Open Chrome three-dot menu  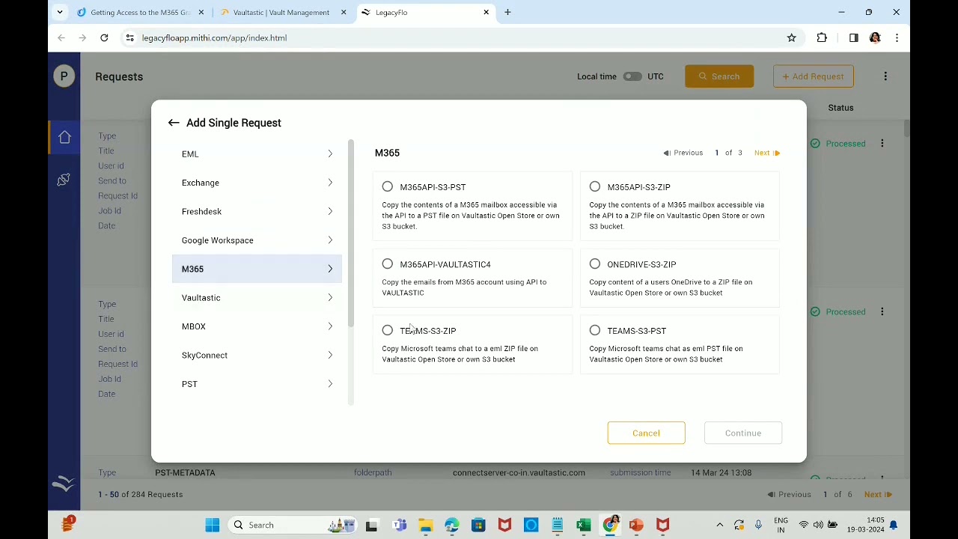[x=897, y=38]
